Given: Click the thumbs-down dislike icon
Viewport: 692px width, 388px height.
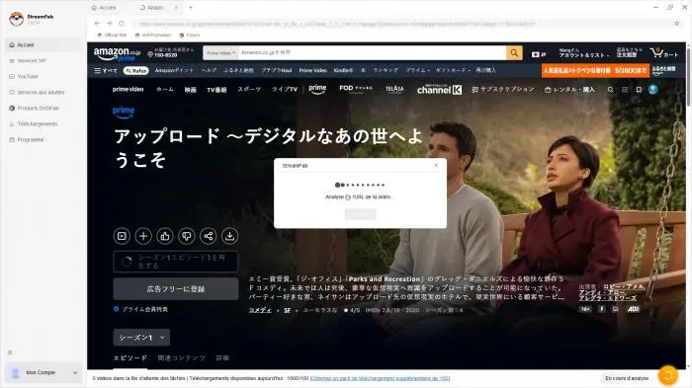Looking at the screenshot, I should (x=187, y=236).
